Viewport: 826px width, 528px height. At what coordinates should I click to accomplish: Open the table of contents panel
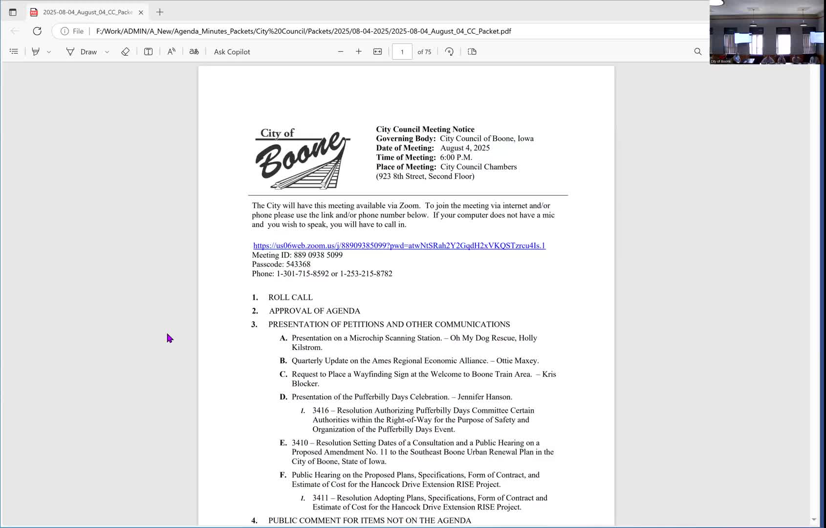pos(14,51)
